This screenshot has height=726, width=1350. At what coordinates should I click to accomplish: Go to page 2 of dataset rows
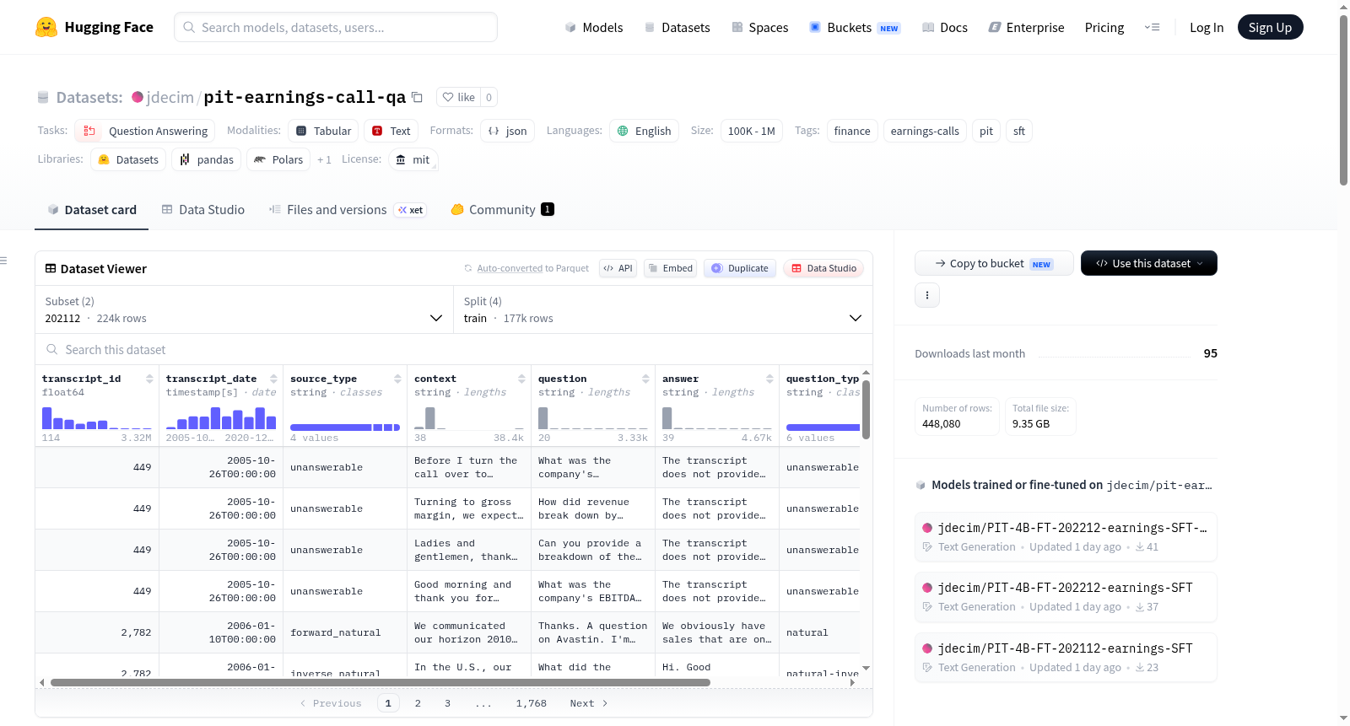pos(418,703)
